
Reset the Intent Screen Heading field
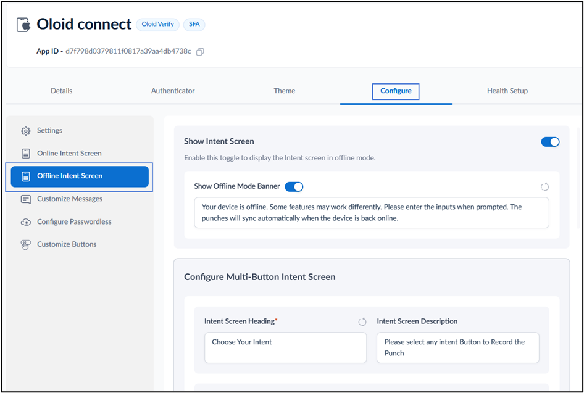362,321
